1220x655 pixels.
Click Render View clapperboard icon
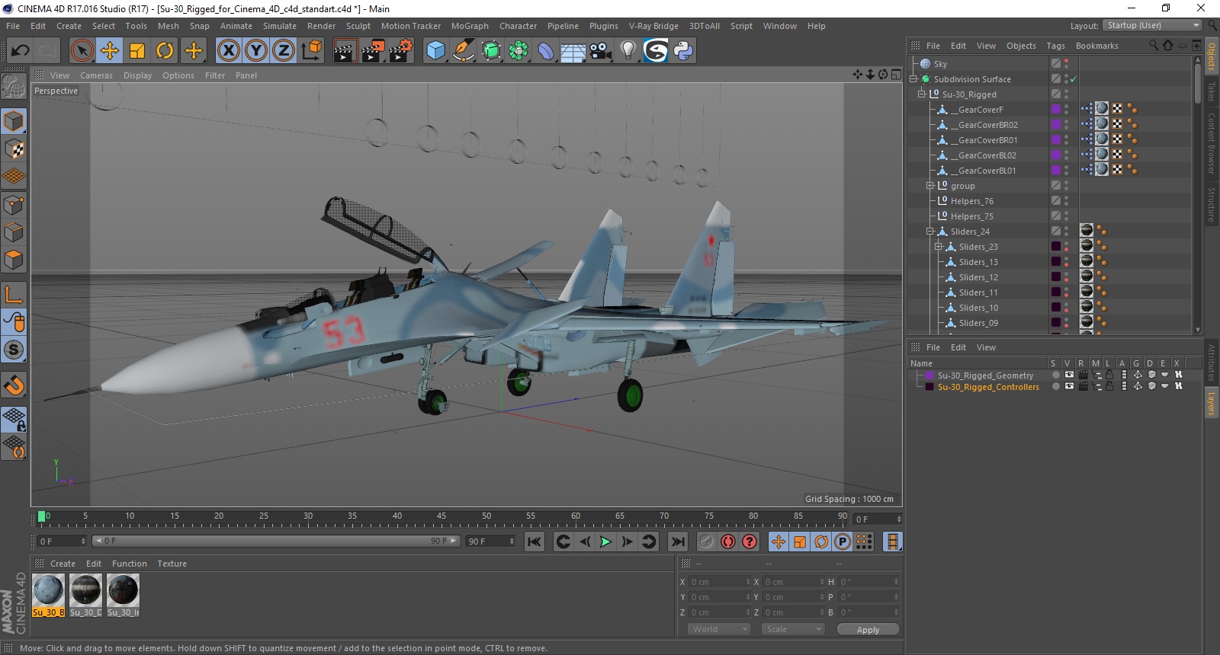pos(345,51)
